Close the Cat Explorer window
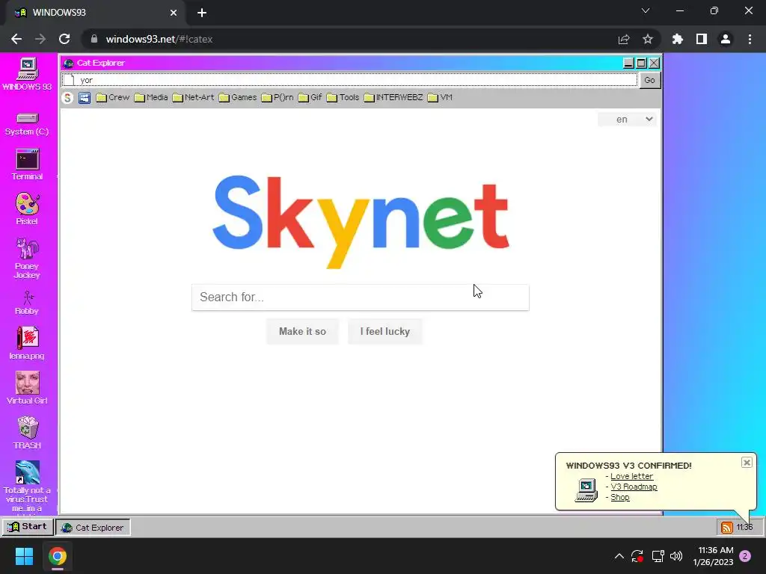This screenshot has width=766, height=574. [x=654, y=63]
